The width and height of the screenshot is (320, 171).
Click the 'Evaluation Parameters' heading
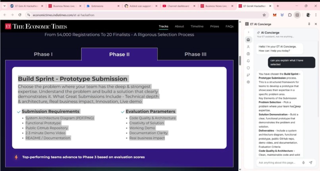click(x=150, y=111)
